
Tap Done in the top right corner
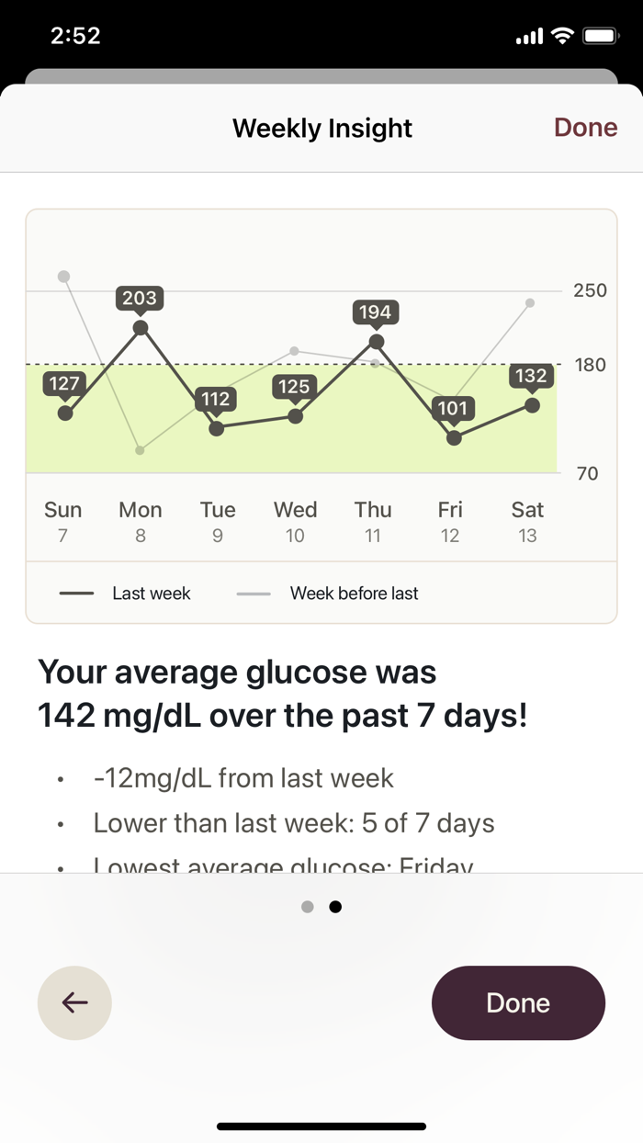(x=585, y=128)
